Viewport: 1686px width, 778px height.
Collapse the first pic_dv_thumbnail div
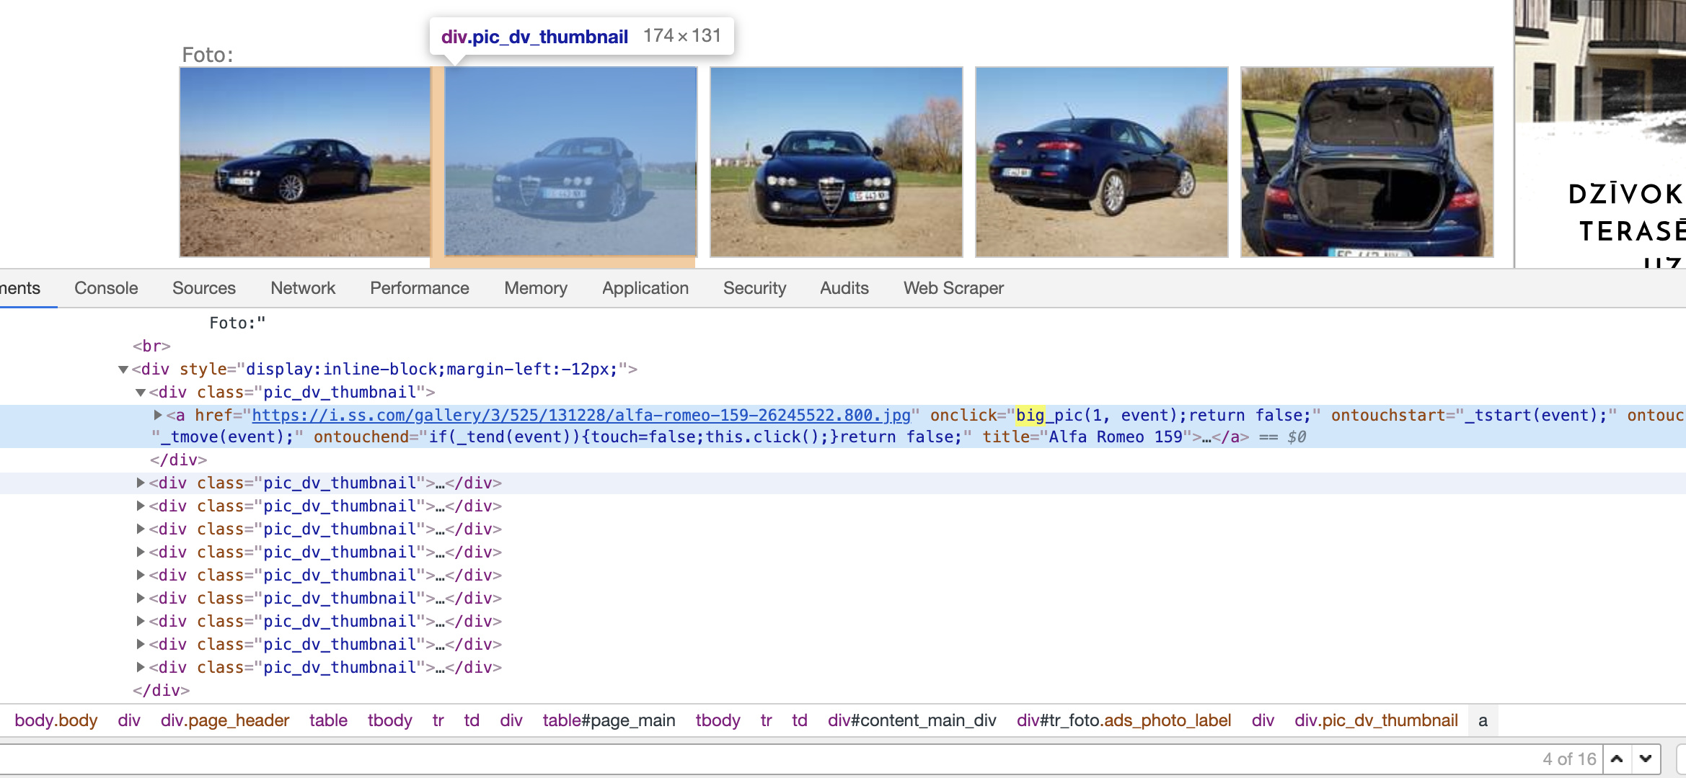click(141, 393)
